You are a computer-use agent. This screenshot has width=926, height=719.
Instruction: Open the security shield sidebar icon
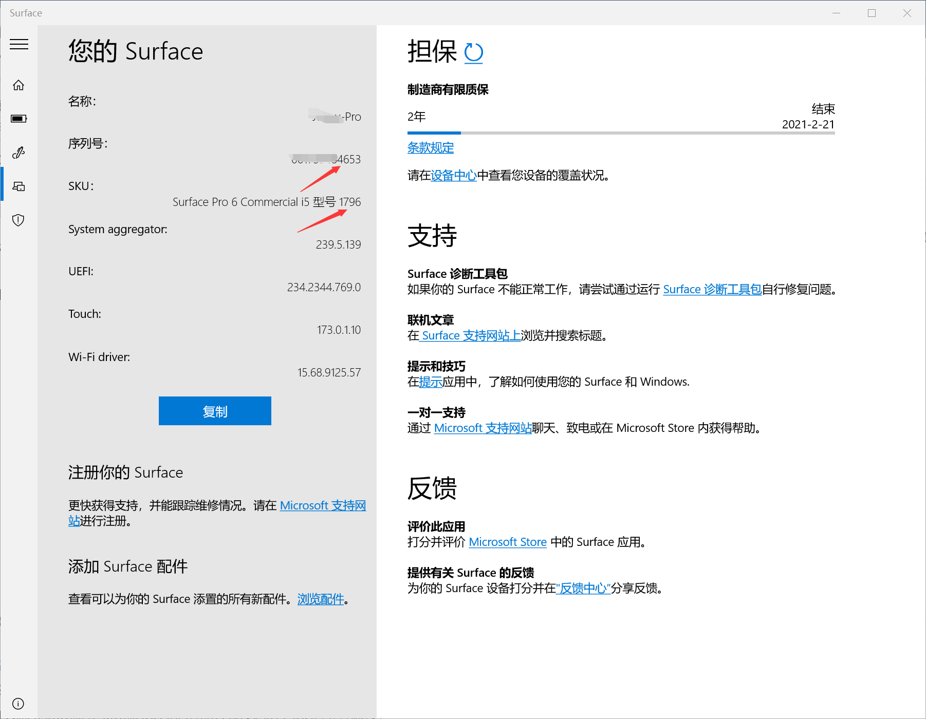tap(18, 220)
